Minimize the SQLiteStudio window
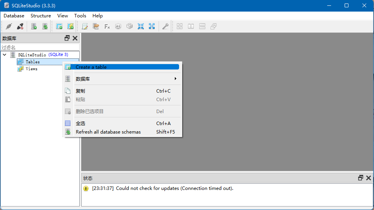This screenshot has height=210, width=374. [x=329, y=5]
